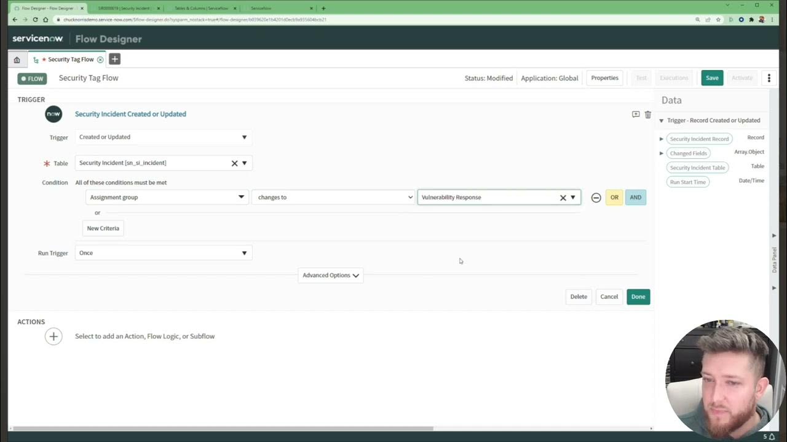Remove the Assignment group condition with the minus icon
Viewport: 787px width, 442px height.
click(x=596, y=198)
